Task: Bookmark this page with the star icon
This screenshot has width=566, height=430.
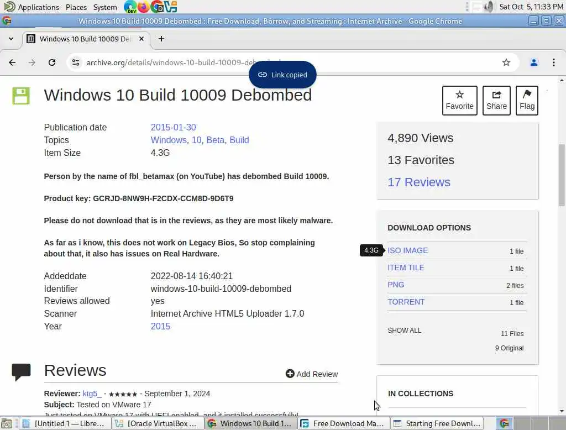Action: point(506,62)
